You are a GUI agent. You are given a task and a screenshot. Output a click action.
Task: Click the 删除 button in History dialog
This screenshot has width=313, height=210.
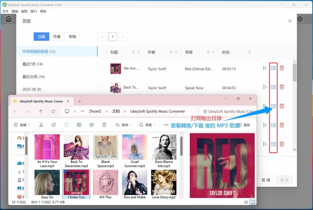pos(285,180)
